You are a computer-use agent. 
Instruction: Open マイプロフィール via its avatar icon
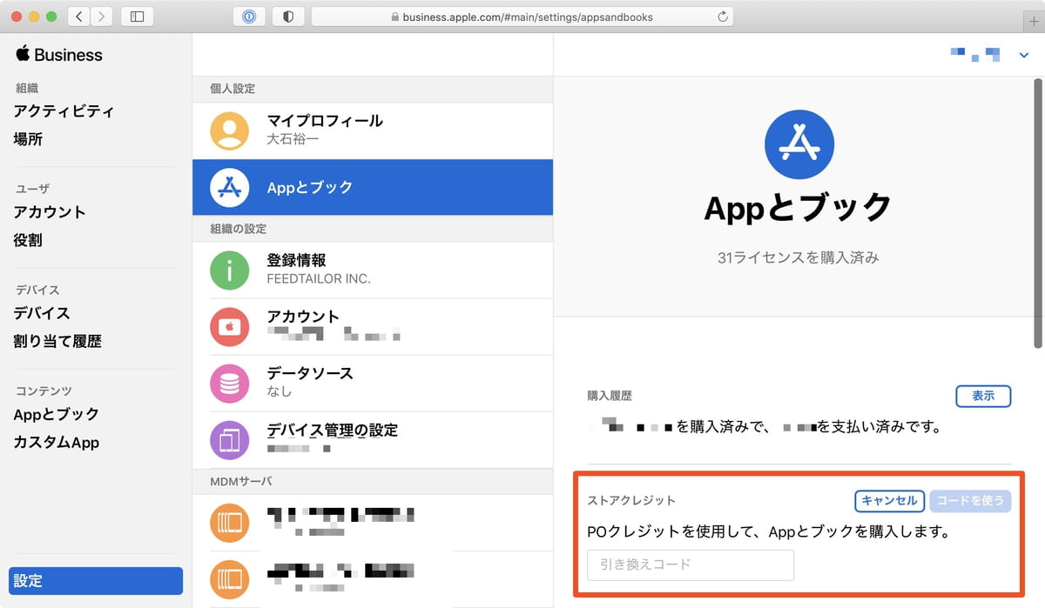point(230,130)
